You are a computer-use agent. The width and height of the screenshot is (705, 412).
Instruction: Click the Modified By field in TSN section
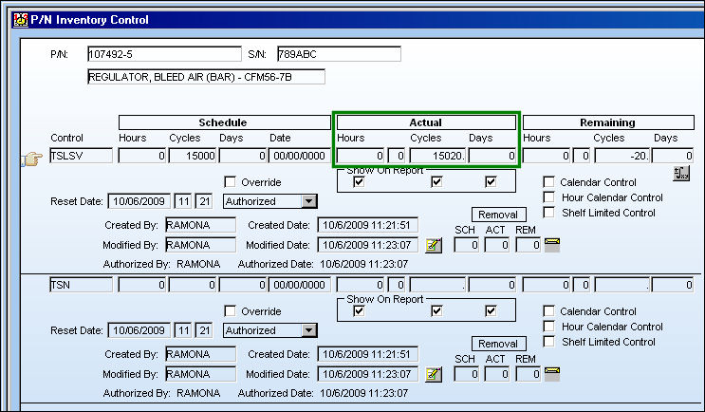(200, 374)
